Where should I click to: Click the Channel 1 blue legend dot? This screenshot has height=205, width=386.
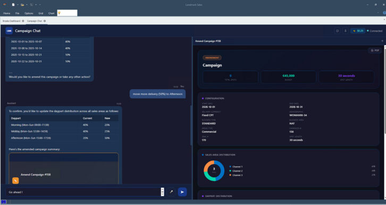click(x=230, y=167)
